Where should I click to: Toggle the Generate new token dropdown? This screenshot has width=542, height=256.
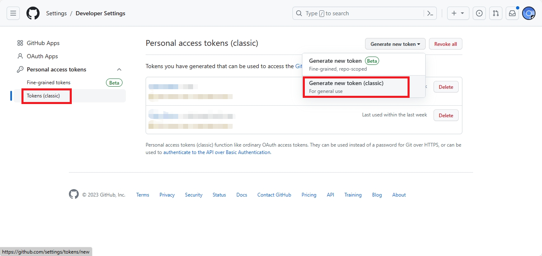pyautogui.click(x=395, y=44)
